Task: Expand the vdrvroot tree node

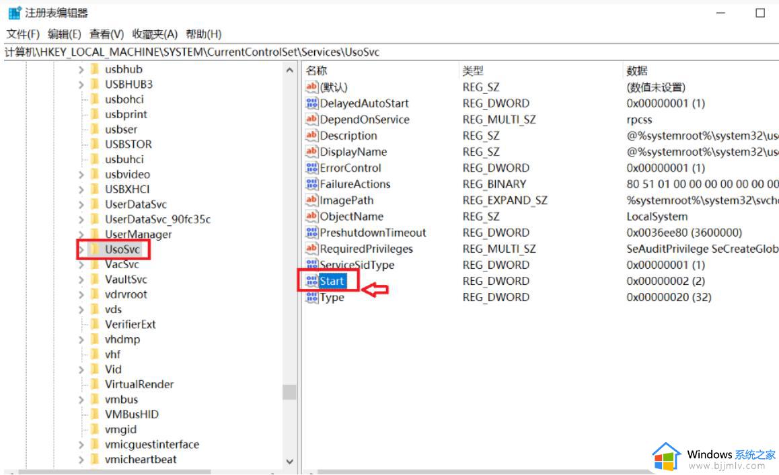Action: pyautogui.click(x=81, y=294)
